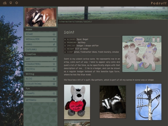Click the Writing section header

pyautogui.click(x=30, y=74)
